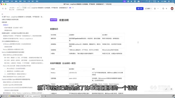Jump to 一、核心必选生态 outline item
Image resolution: width=175 pixels, height=98 pixels.
click(x=15, y=68)
